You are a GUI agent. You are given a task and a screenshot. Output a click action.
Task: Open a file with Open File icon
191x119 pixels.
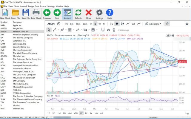click(x=15, y=14)
